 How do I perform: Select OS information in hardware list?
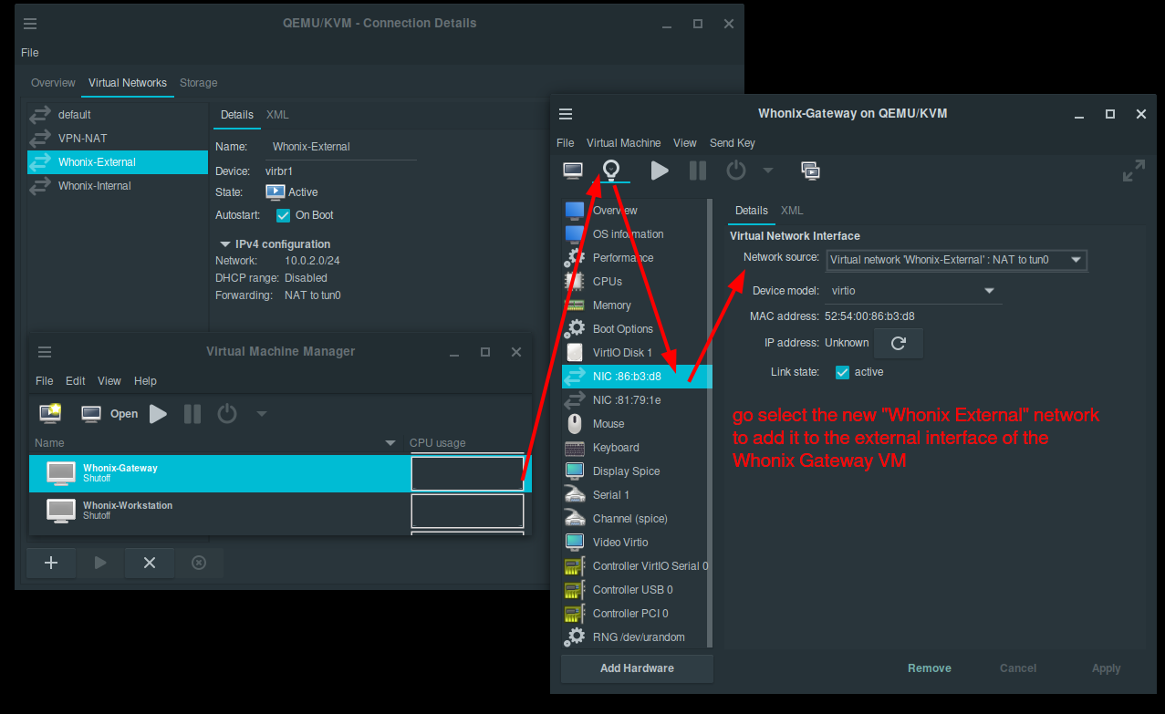coord(635,234)
